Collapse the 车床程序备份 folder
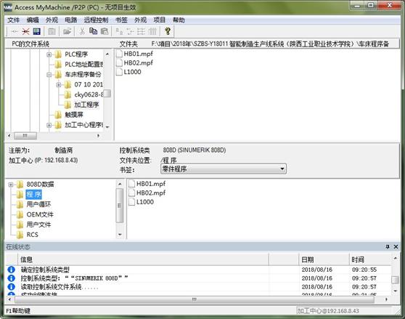This screenshot has height=319, width=405. point(49,75)
